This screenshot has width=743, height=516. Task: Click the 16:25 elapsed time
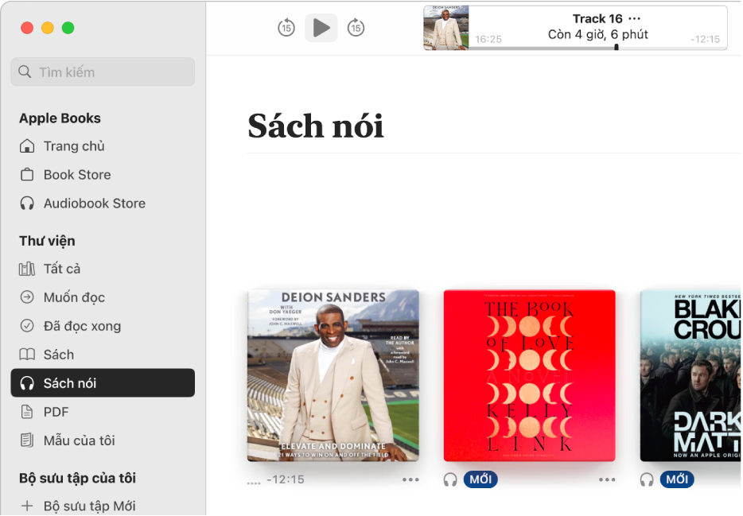pos(488,39)
